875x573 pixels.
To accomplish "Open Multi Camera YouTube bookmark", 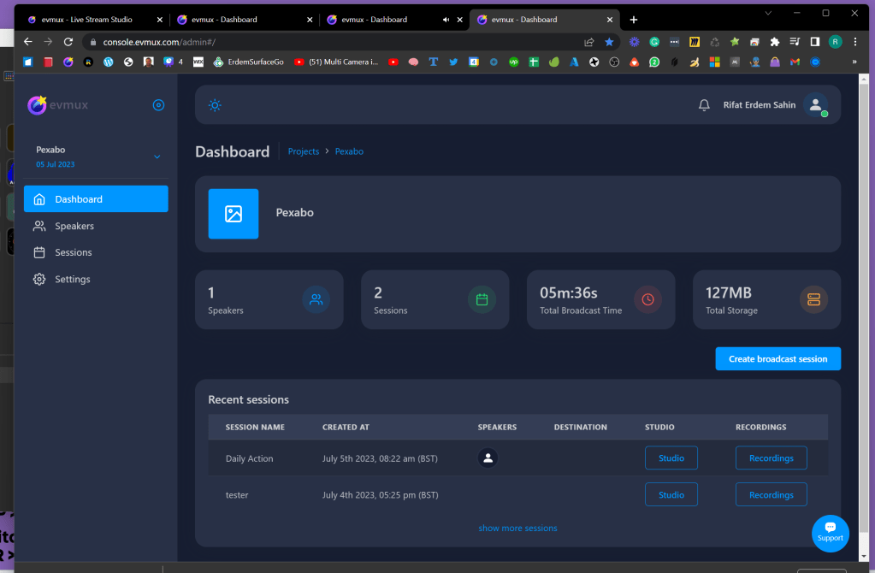I will click(336, 62).
